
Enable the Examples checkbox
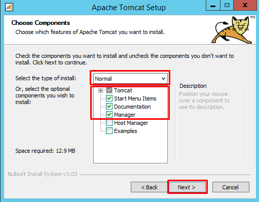pos(109,131)
